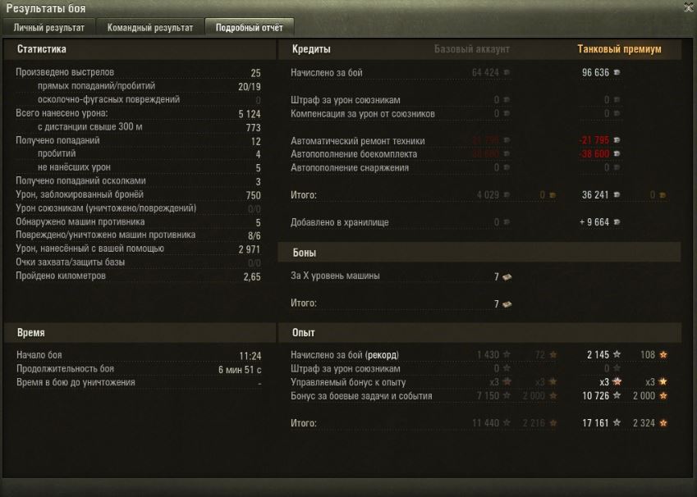This screenshot has width=697, height=497.
Task: Close the battle results window
Action: pyautogui.click(x=689, y=7)
